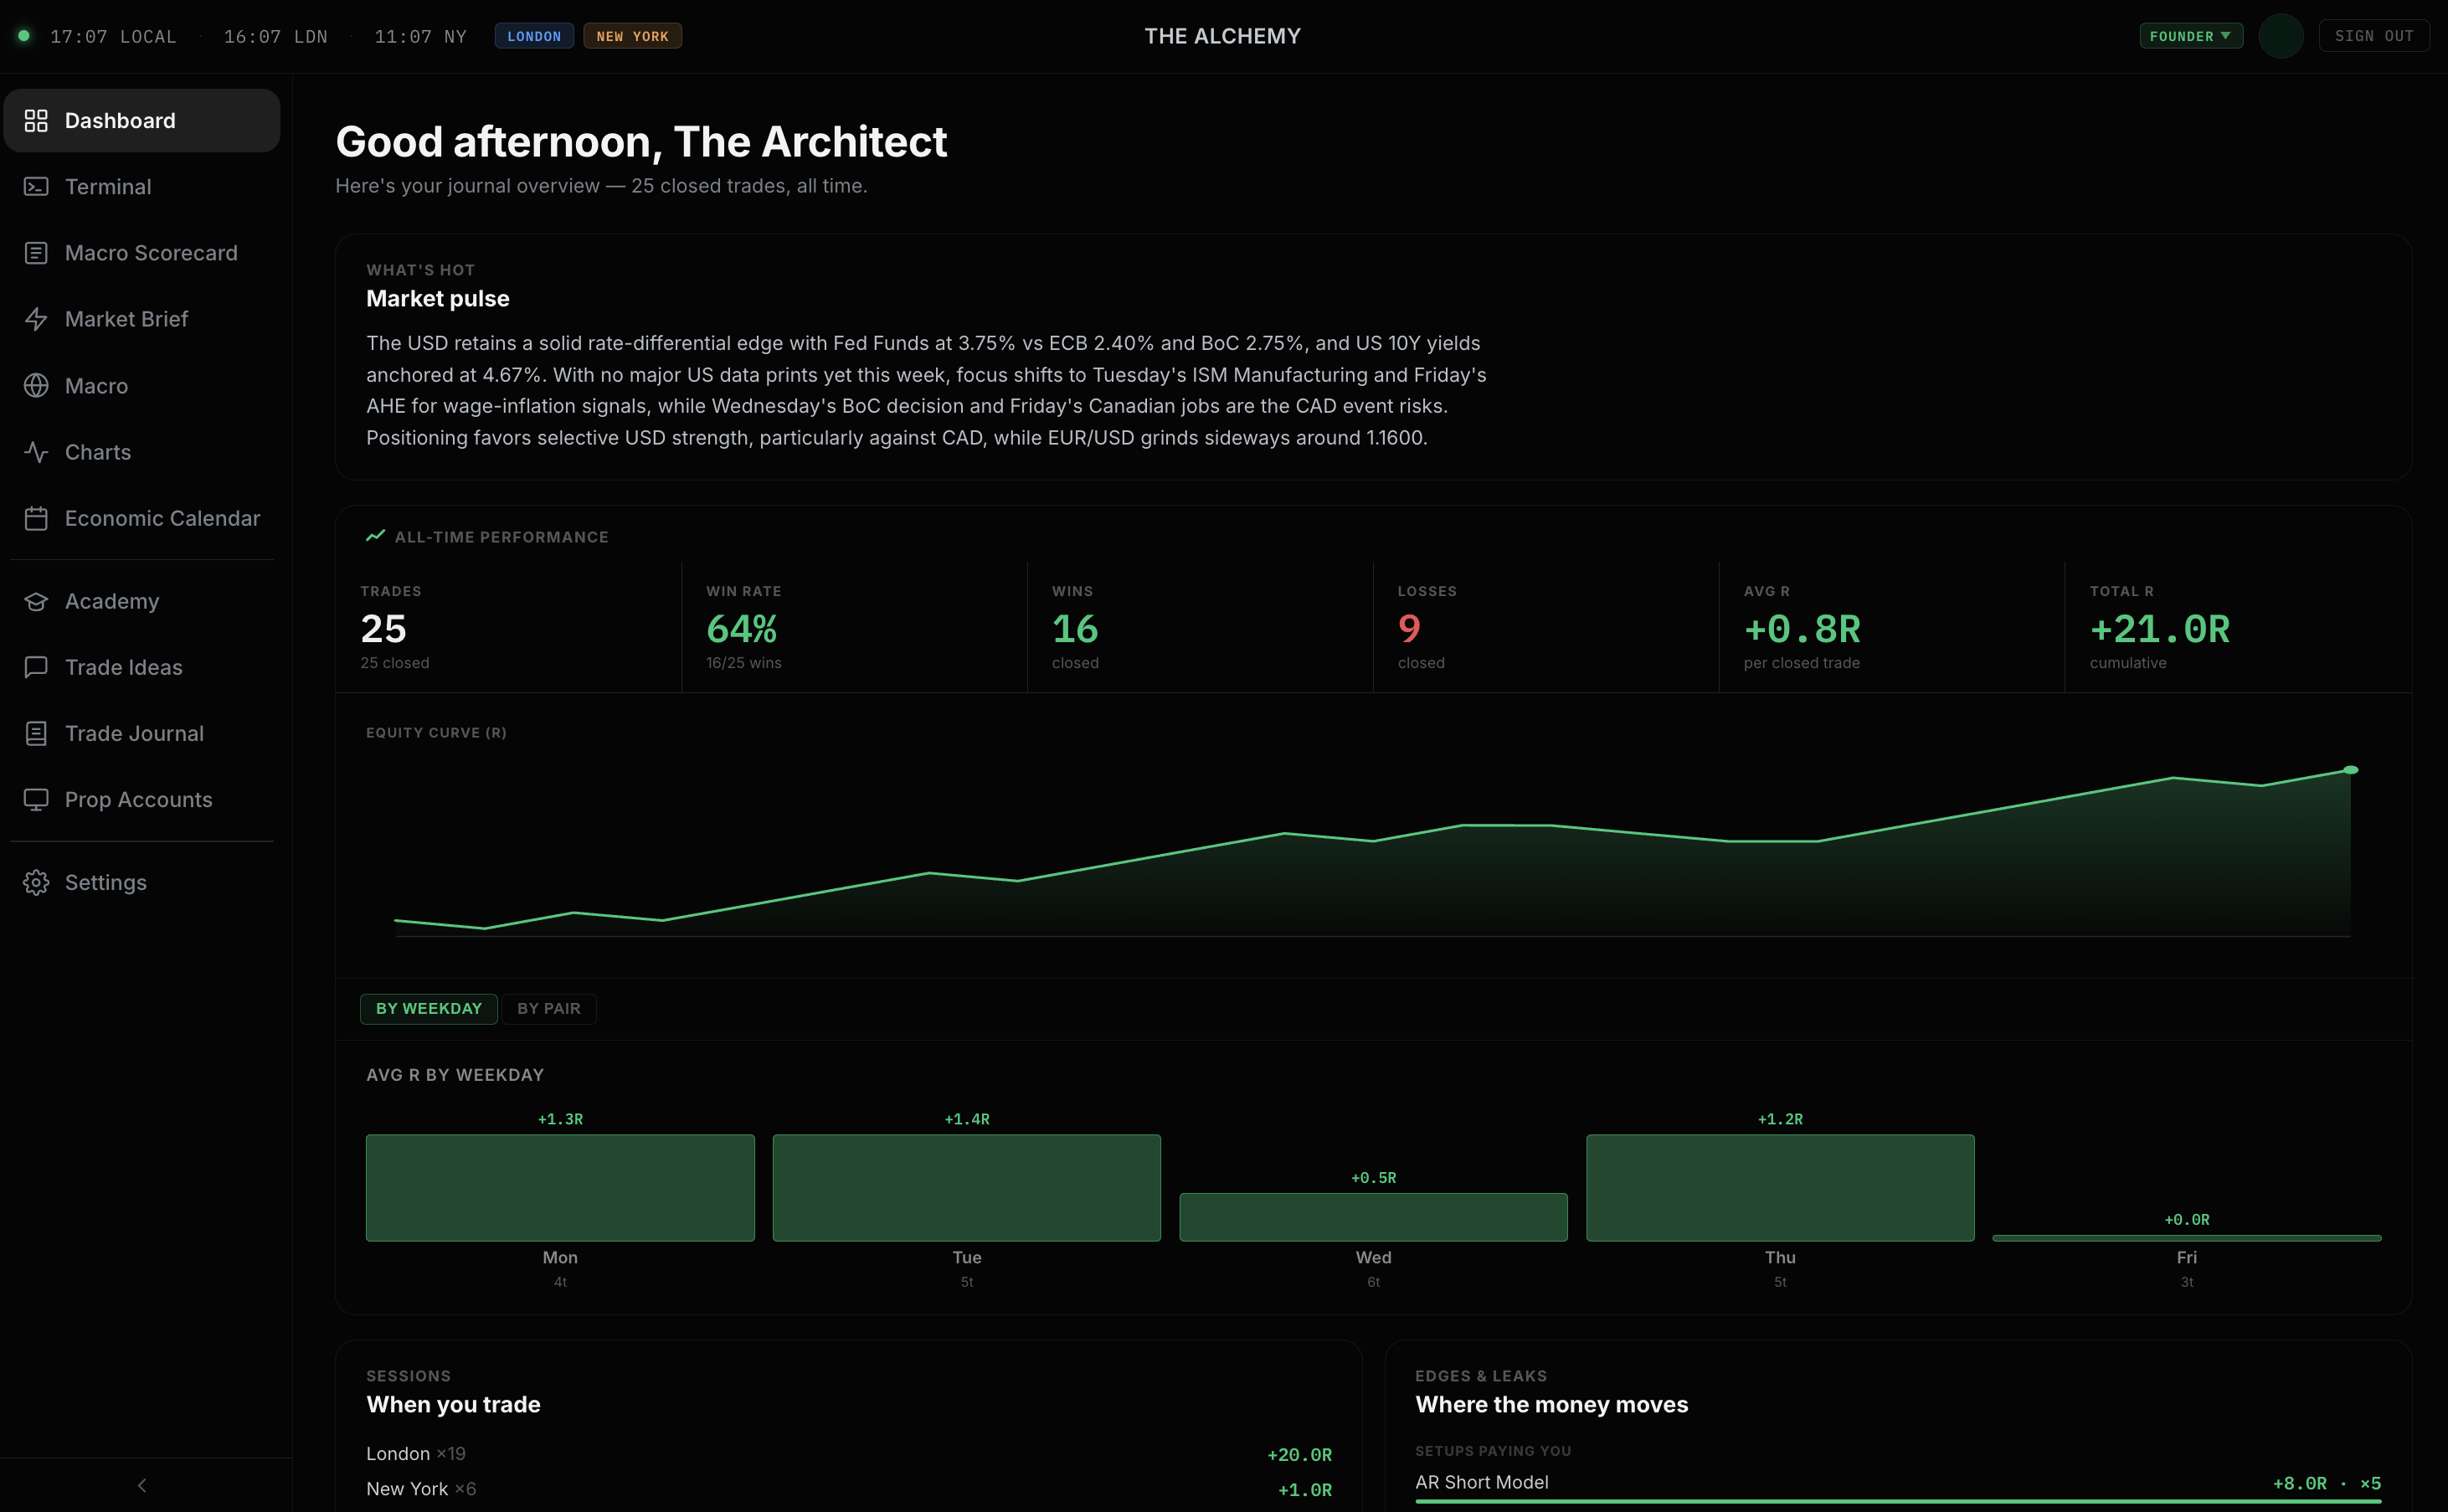Click the Losses count 9
This screenshot has height=1512, width=2448.
pyautogui.click(x=1409, y=629)
